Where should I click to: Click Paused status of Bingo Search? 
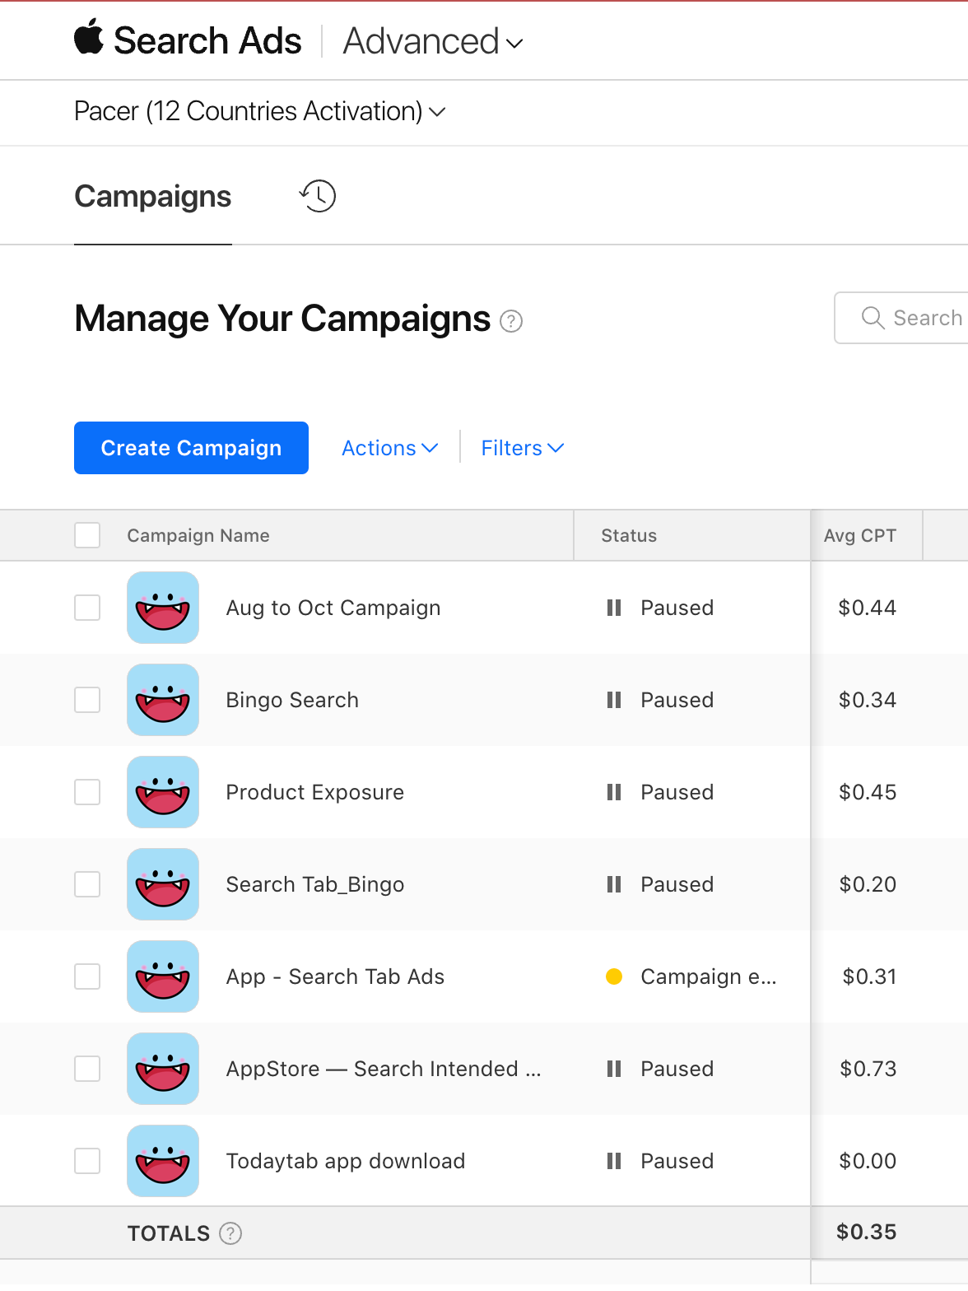[677, 700]
